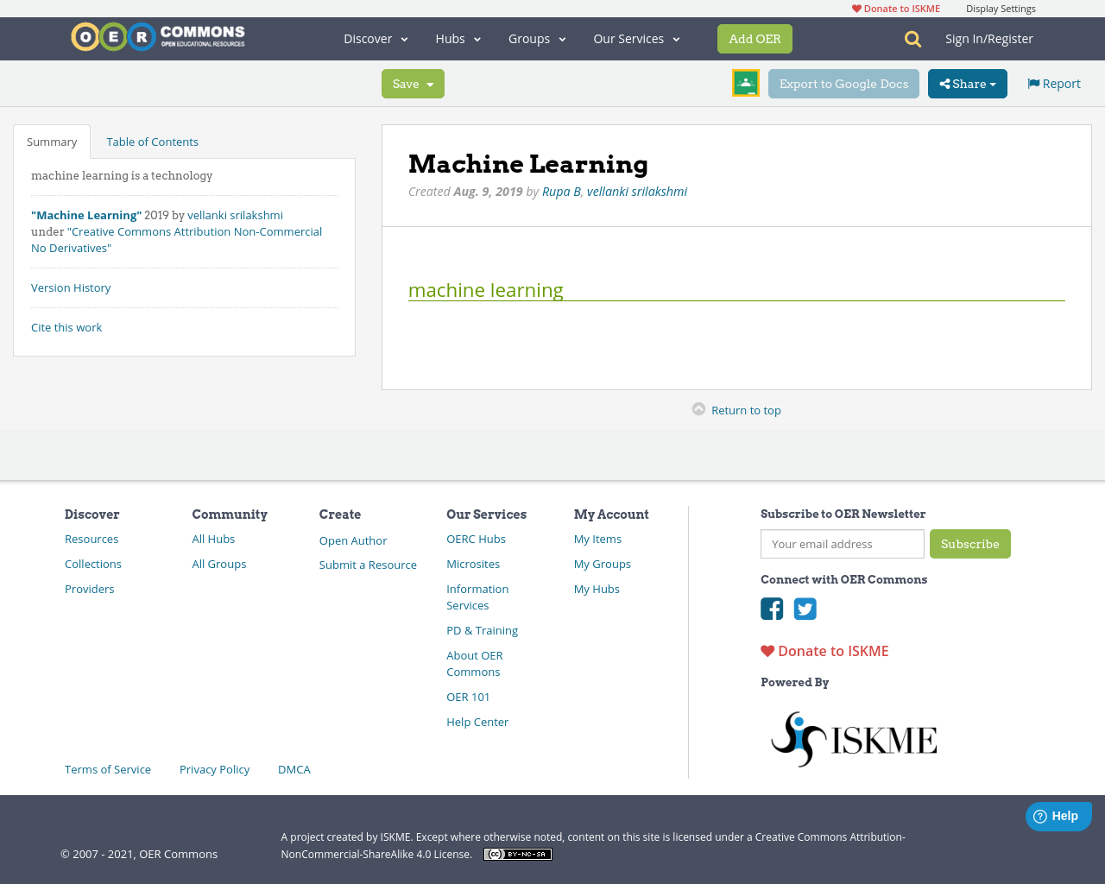Viewport: 1105px width, 884px height.
Task: Open the Terms of Service link
Action: click(x=108, y=769)
